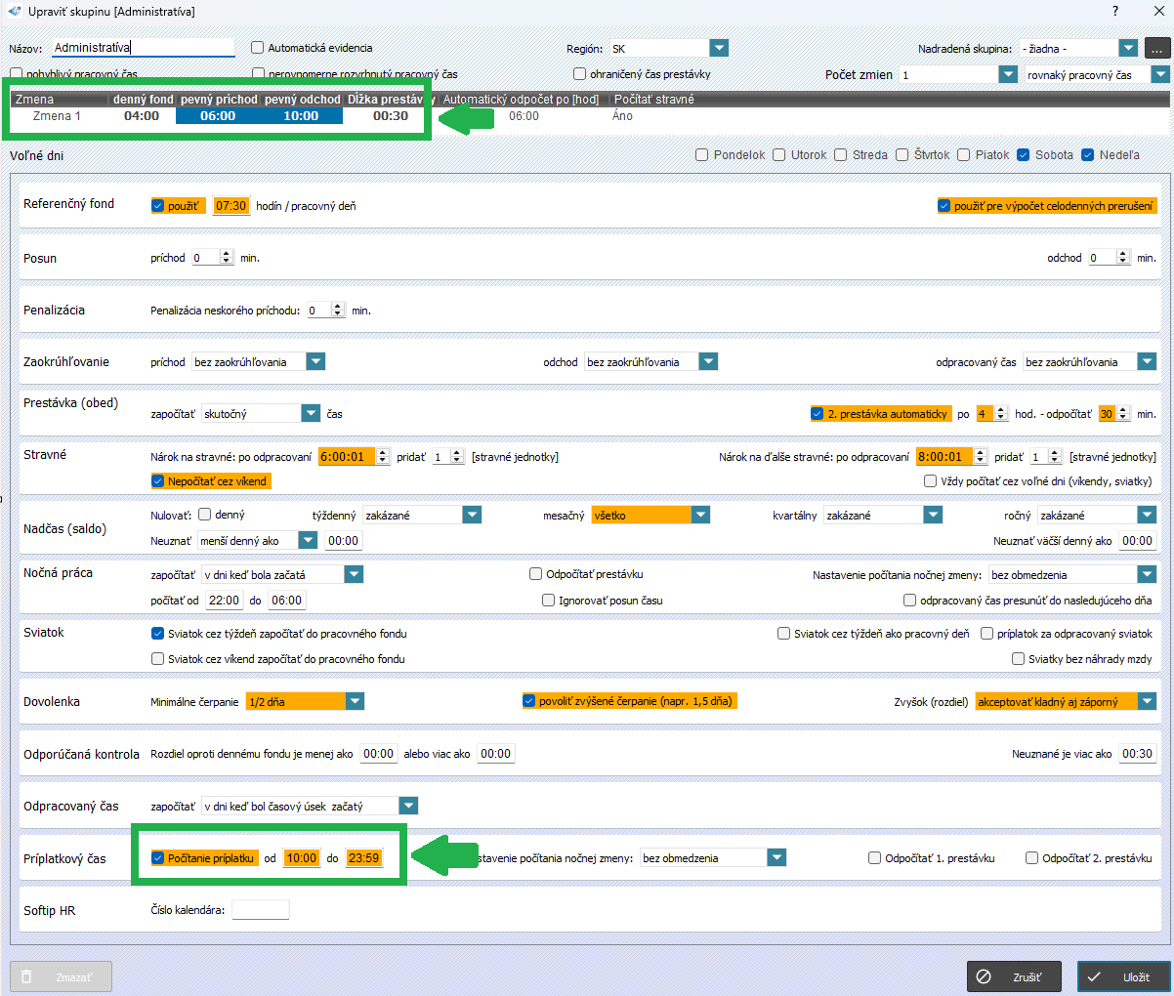Click the denný fond column header
This screenshot has height=996, width=1174.
(143, 100)
